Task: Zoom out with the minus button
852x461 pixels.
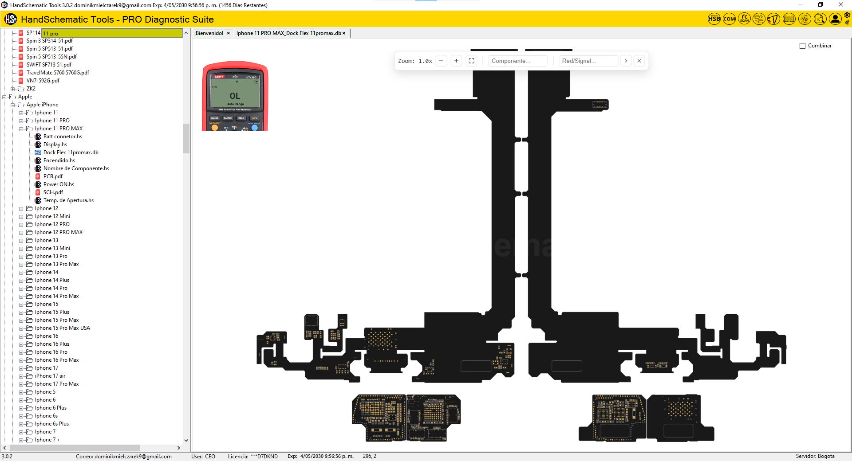Action: pos(441,61)
